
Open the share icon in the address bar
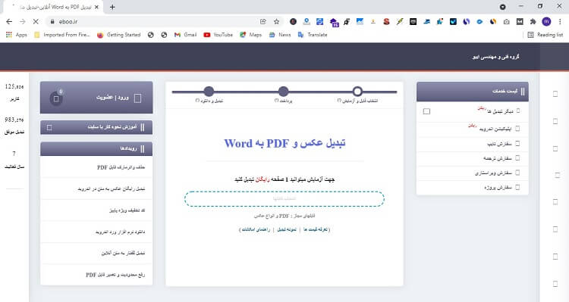click(263, 22)
